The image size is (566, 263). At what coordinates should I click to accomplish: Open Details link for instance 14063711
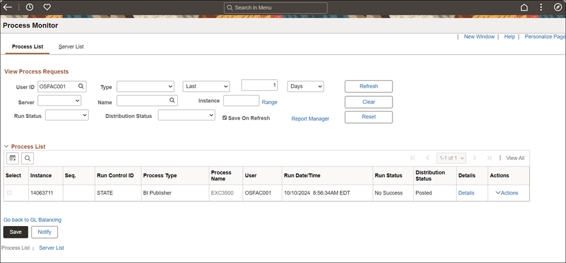tap(467, 193)
